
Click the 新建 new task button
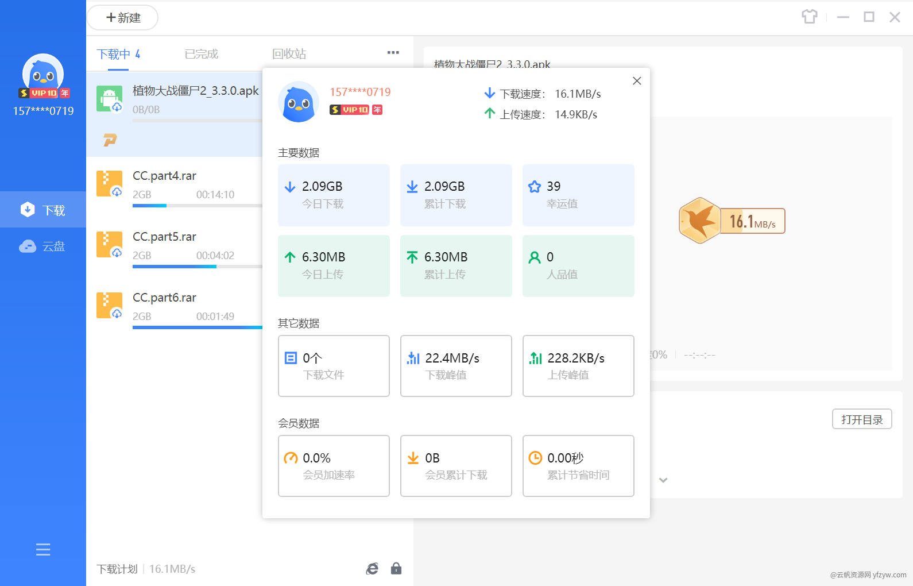[x=122, y=18]
